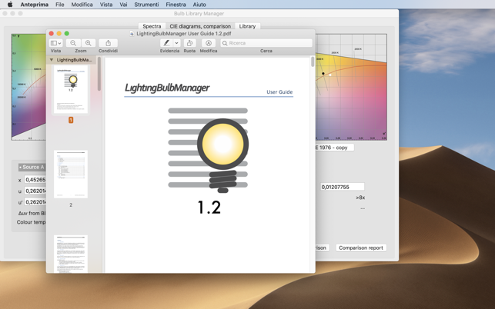
Task: Minimize the PDF preview window
Action: point(59,33)
